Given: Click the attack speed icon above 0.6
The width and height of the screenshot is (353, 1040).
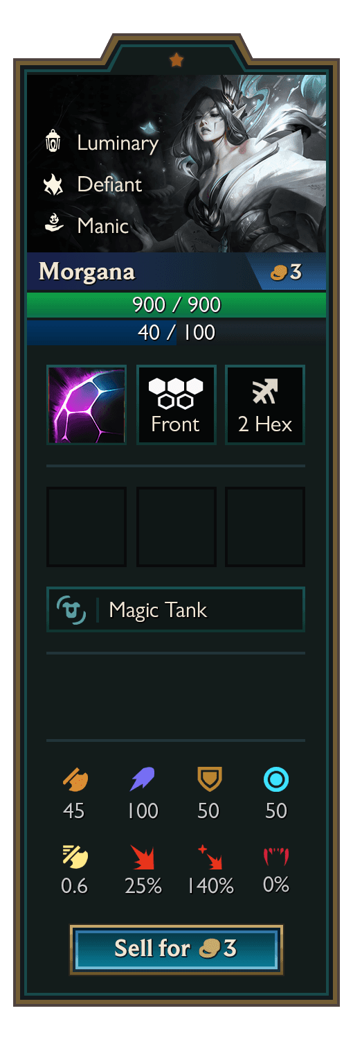Looking at the screenshot, I should click(75, 856).
